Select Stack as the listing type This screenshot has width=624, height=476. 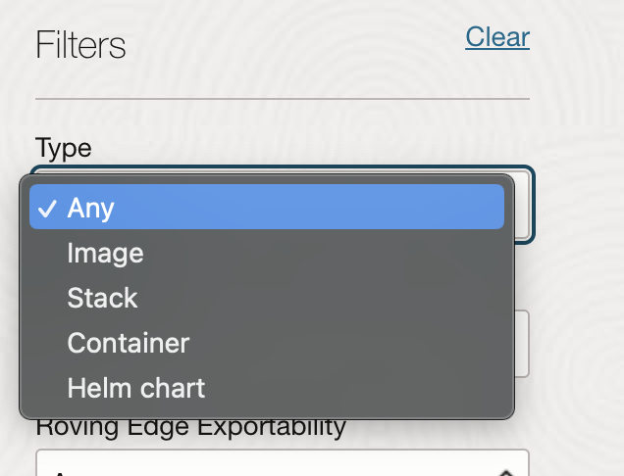click(102, 298)
